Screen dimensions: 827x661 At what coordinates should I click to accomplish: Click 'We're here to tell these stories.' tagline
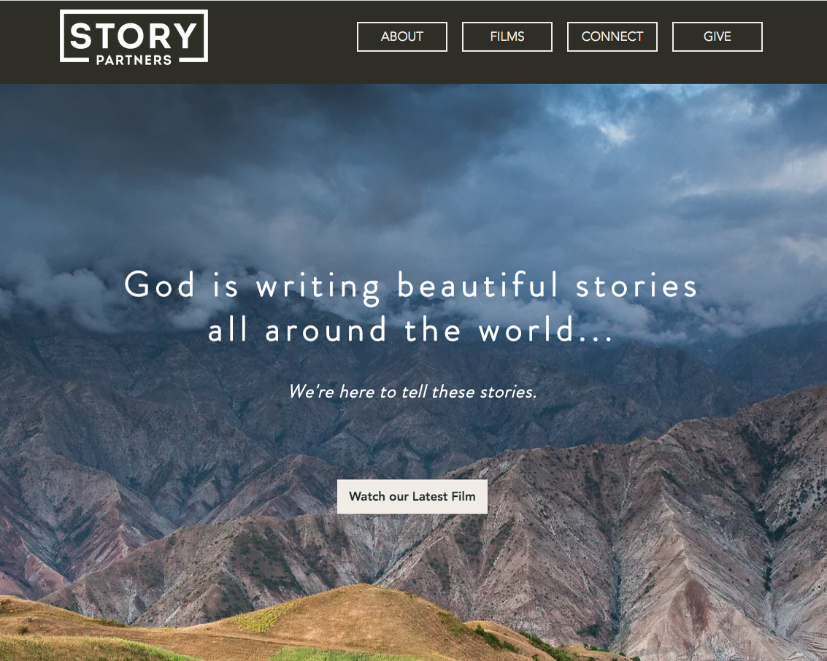pyautogui.click(x=412, y=392)
